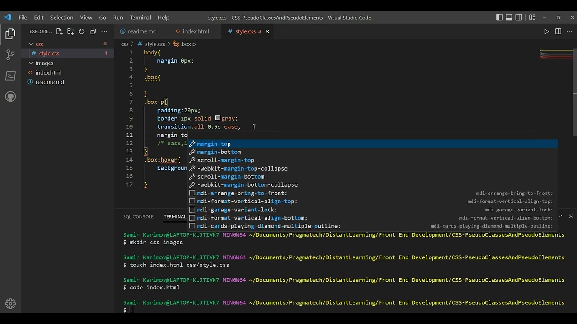Open the View menu
Viewport: 577px width, 324px height.
[86, 18]
